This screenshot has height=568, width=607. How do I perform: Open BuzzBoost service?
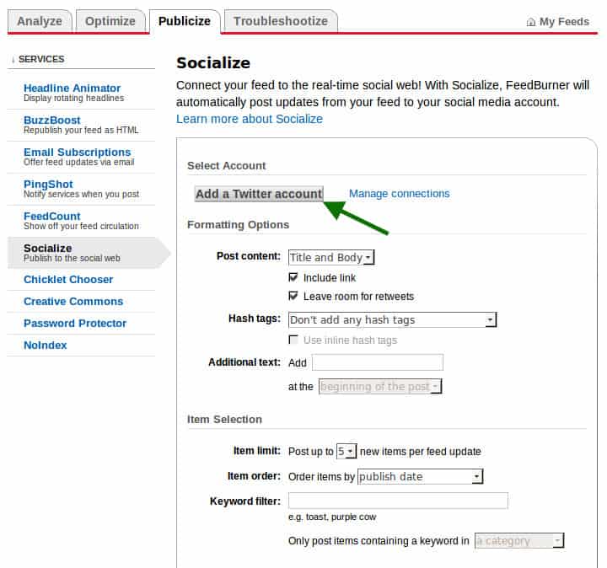52,121
